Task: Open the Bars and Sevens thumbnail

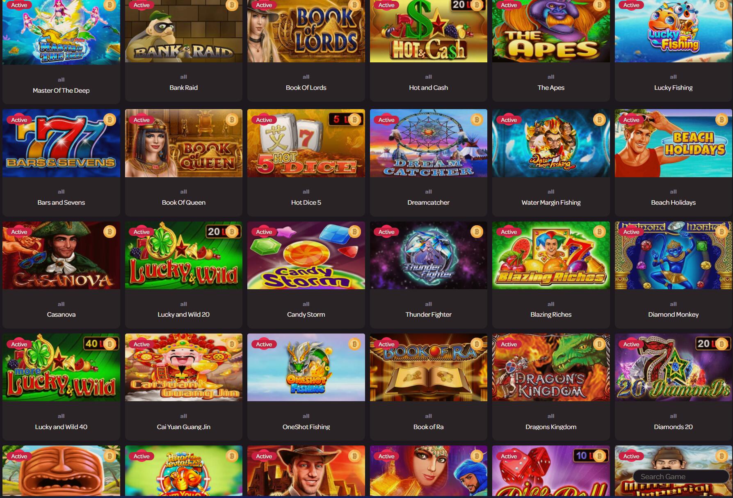Action: tap(61, 143)
